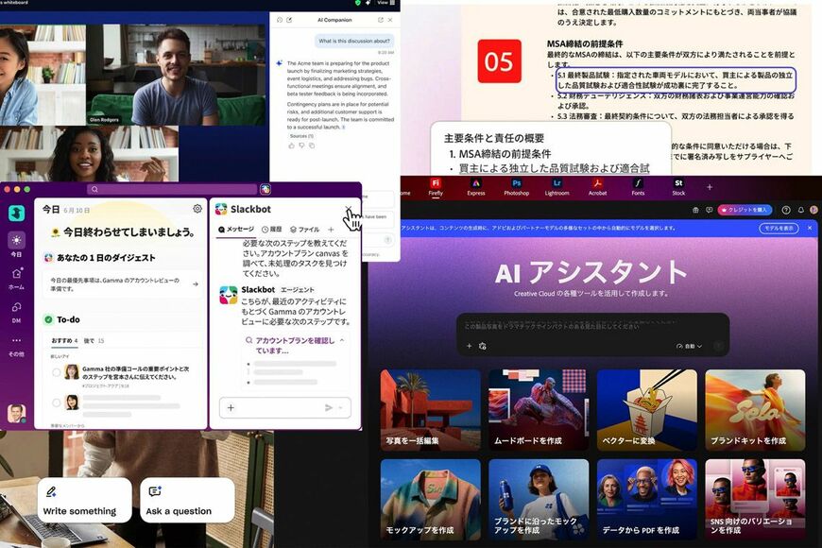Launch Photoshop from the Adobe app bar

coord(517,186)
